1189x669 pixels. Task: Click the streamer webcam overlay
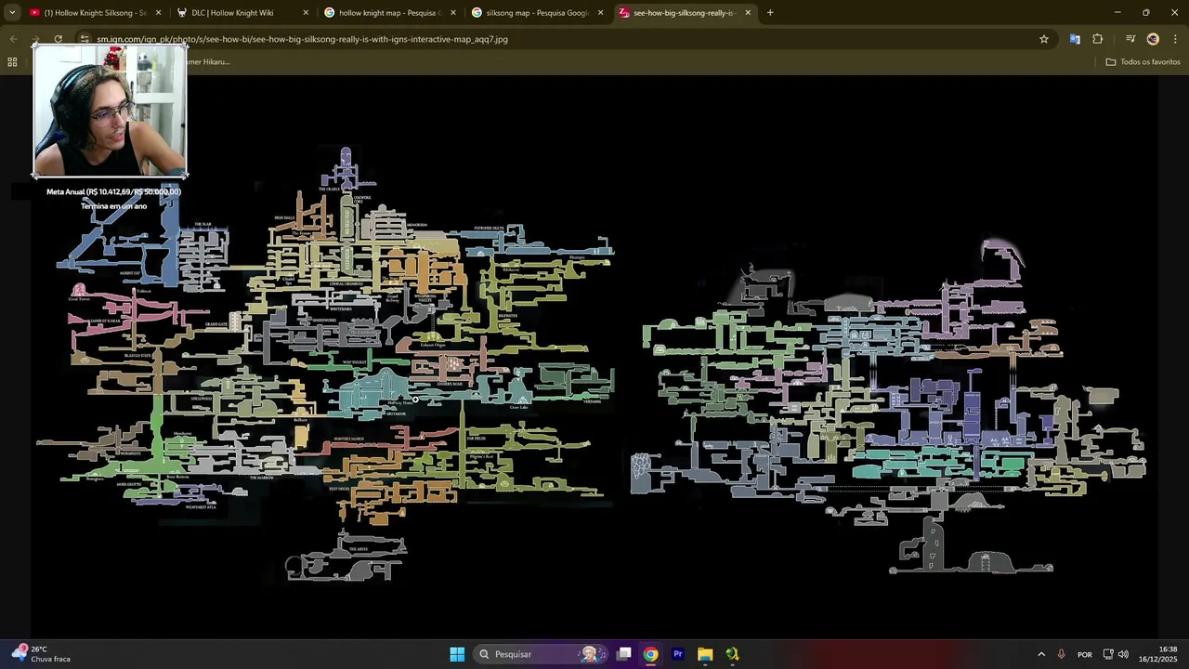click(x=110, y=110)
